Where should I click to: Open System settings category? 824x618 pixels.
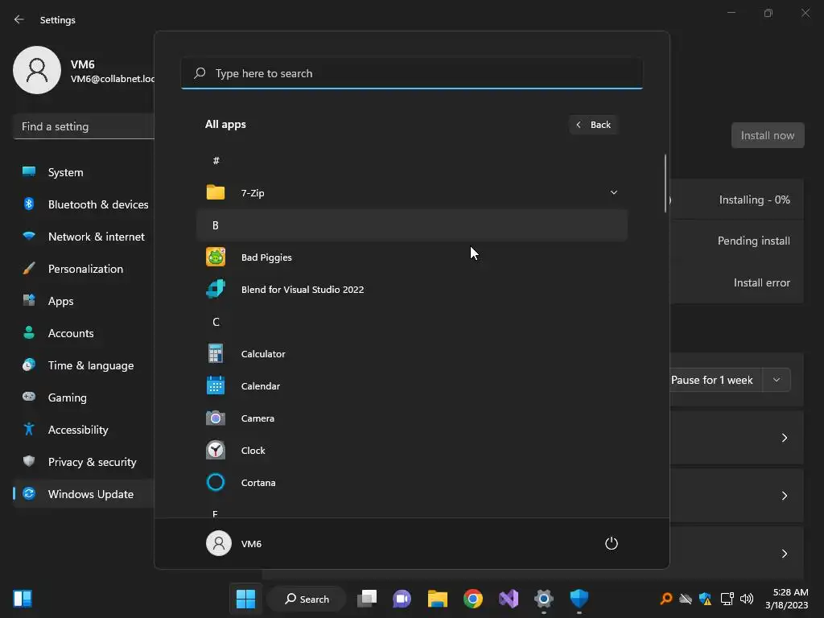(84, 172)
